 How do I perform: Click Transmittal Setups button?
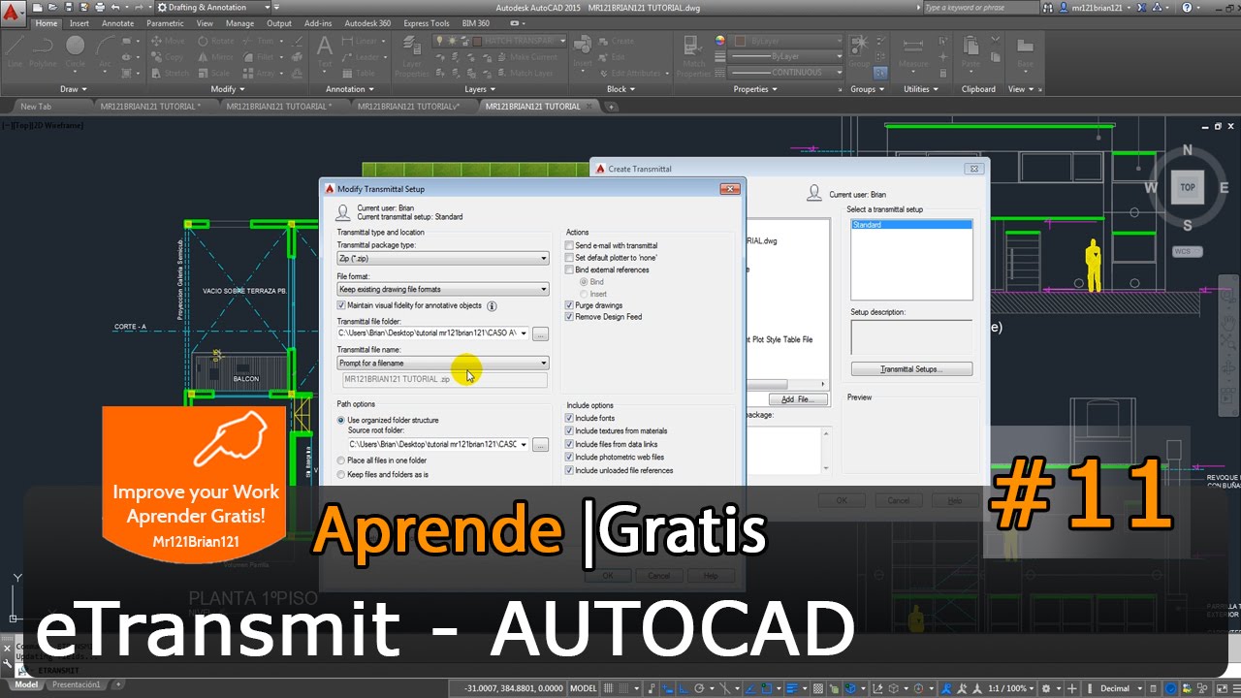(911, 369)
